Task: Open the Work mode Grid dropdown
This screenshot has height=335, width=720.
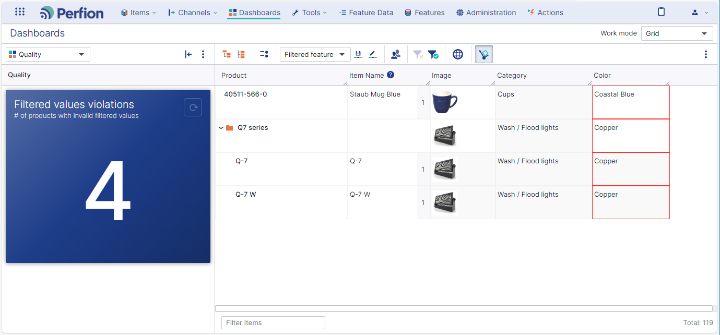Action: (677, 33)
